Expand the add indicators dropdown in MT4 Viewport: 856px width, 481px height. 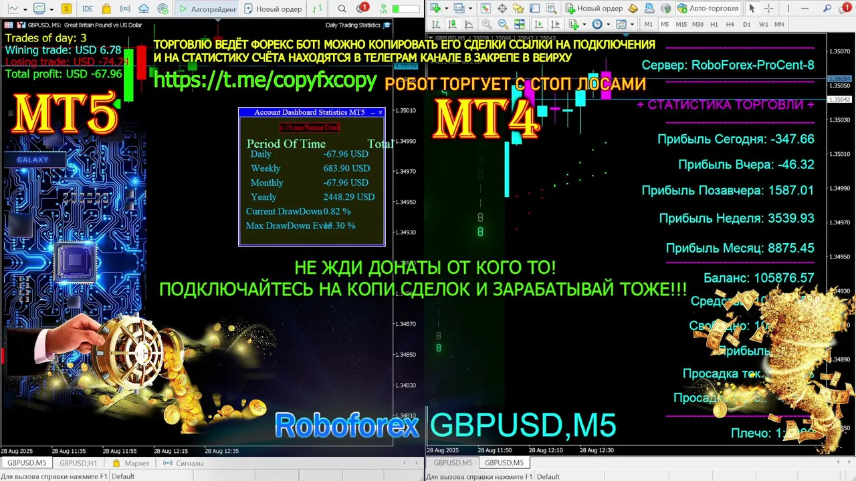click(x=584, y=24)
